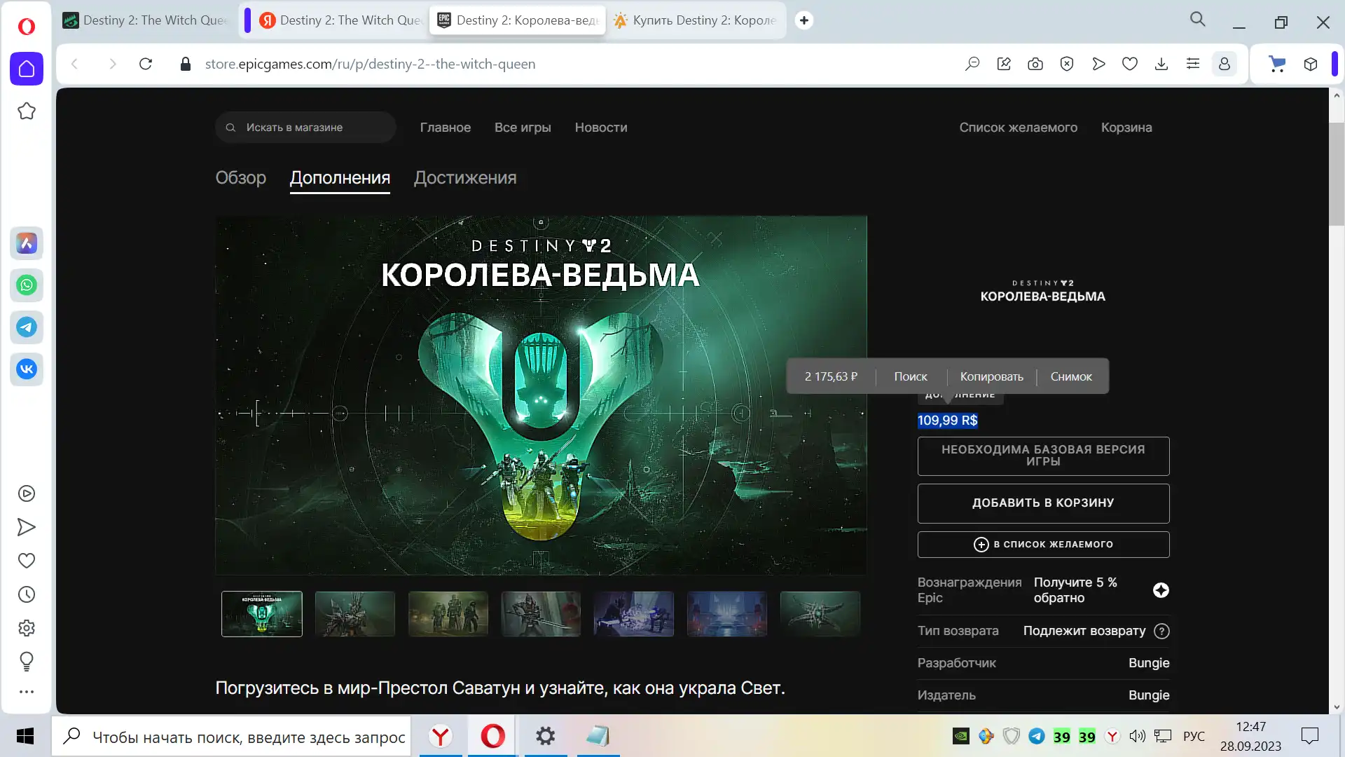Viewport: 1345px width, 757px height.
Task: Open the lightbulb tips icon in sidebar
Action: pos(27,661)
